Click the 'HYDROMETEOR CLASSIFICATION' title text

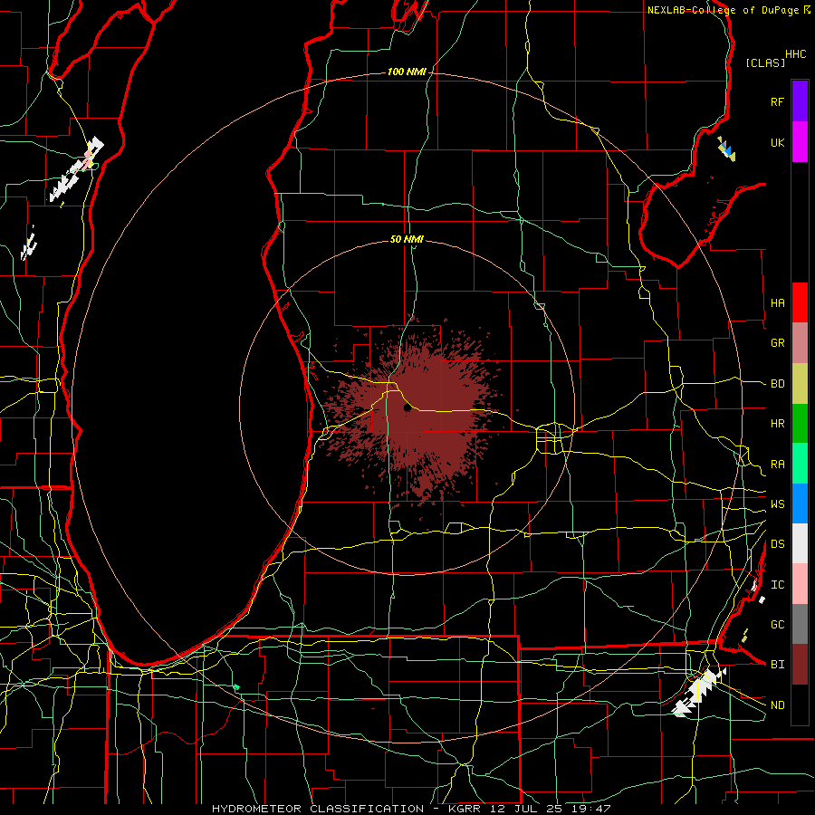tap(318, 809)
